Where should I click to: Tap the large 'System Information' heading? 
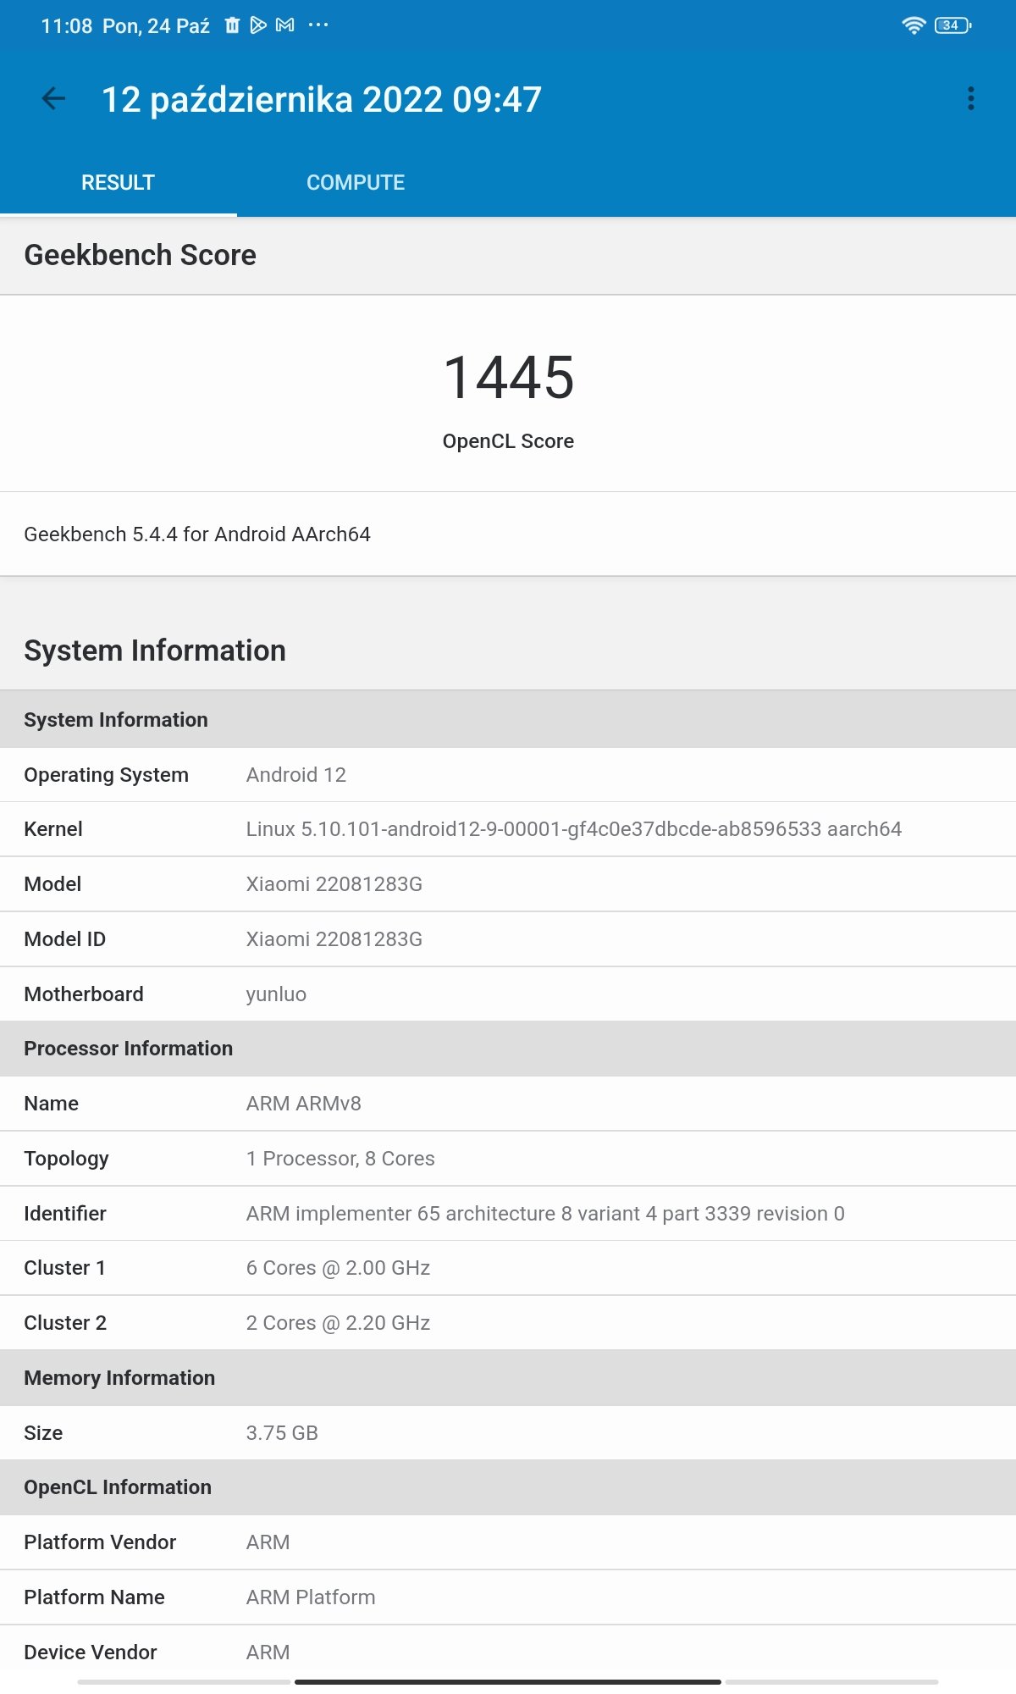155,650
